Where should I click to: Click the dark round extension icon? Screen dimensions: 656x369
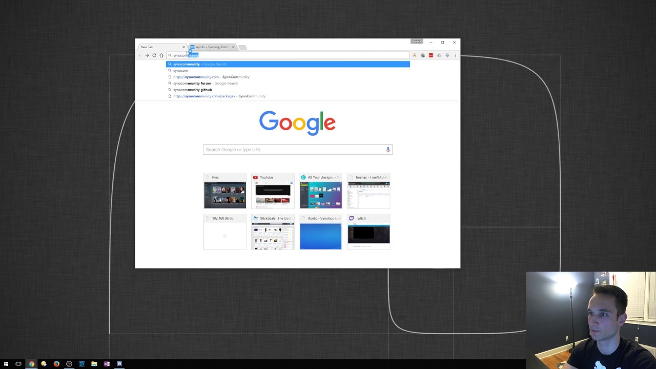[x=423, y=55]
